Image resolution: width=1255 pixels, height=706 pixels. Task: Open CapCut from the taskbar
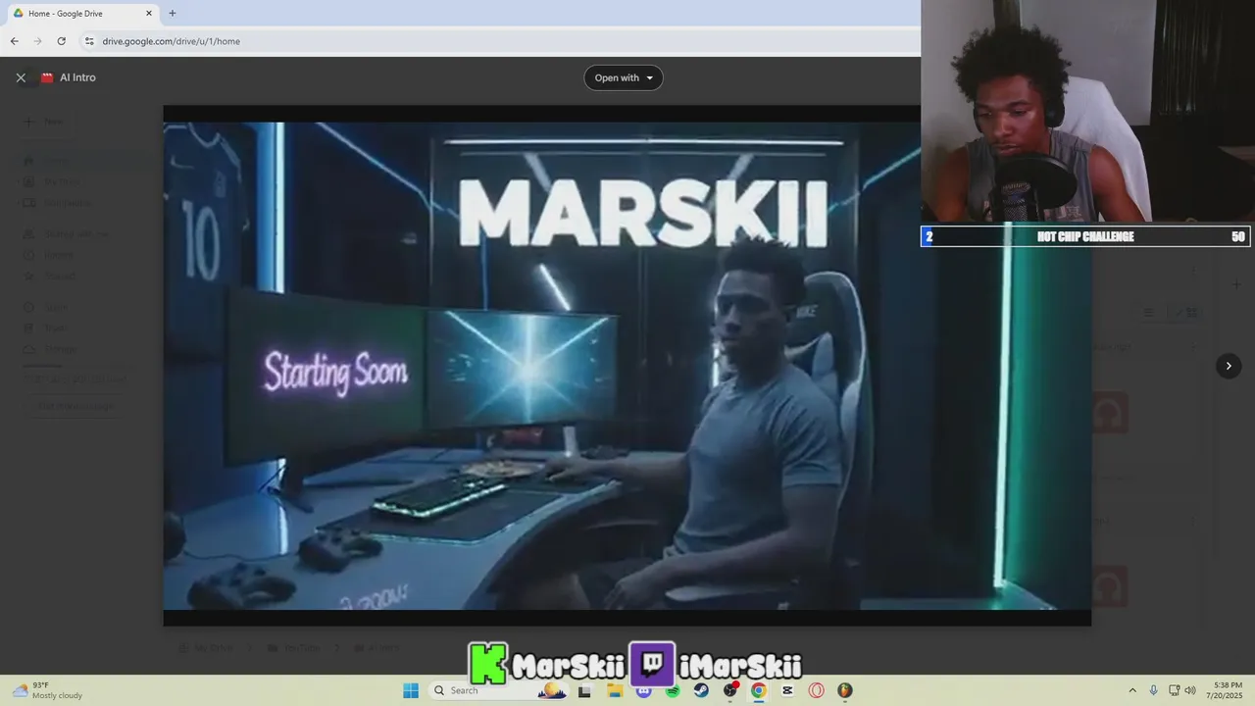pyautogui.click(x=787, y=690)
